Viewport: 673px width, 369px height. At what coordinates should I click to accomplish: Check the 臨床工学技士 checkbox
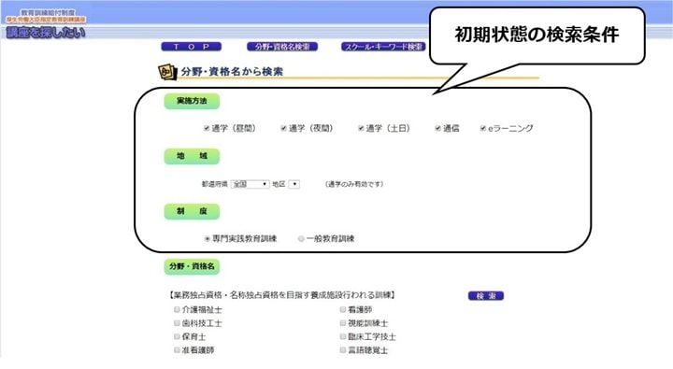coord(343,337)
